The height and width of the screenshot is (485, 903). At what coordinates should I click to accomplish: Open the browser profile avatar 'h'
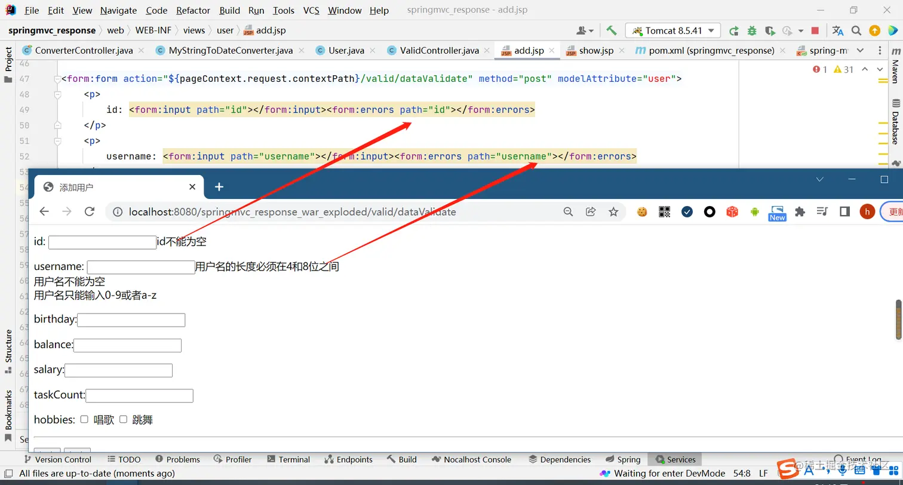[x=867, y=211]
